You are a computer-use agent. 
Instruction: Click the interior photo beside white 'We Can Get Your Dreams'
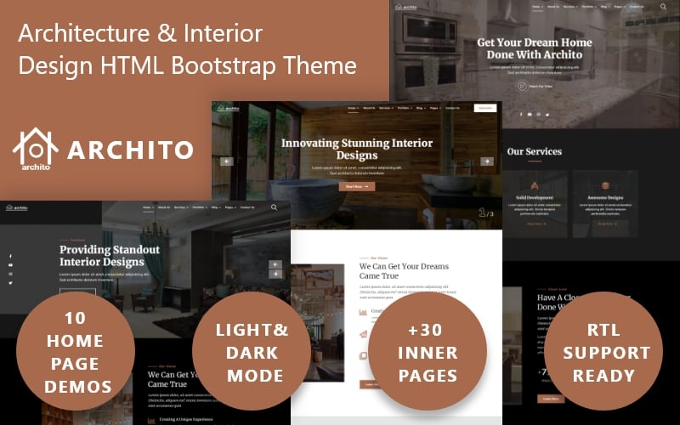(317, 323)
